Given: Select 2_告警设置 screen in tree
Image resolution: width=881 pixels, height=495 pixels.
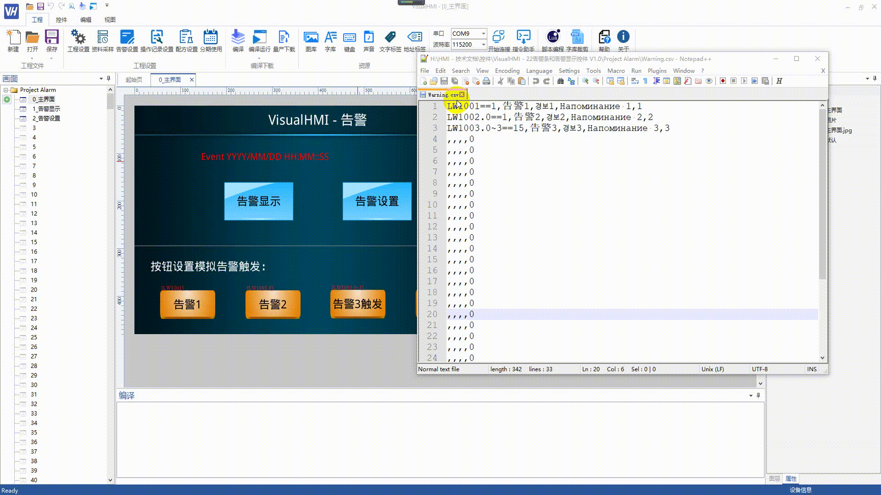Looking at the screenshot, I should click(46, 118).
